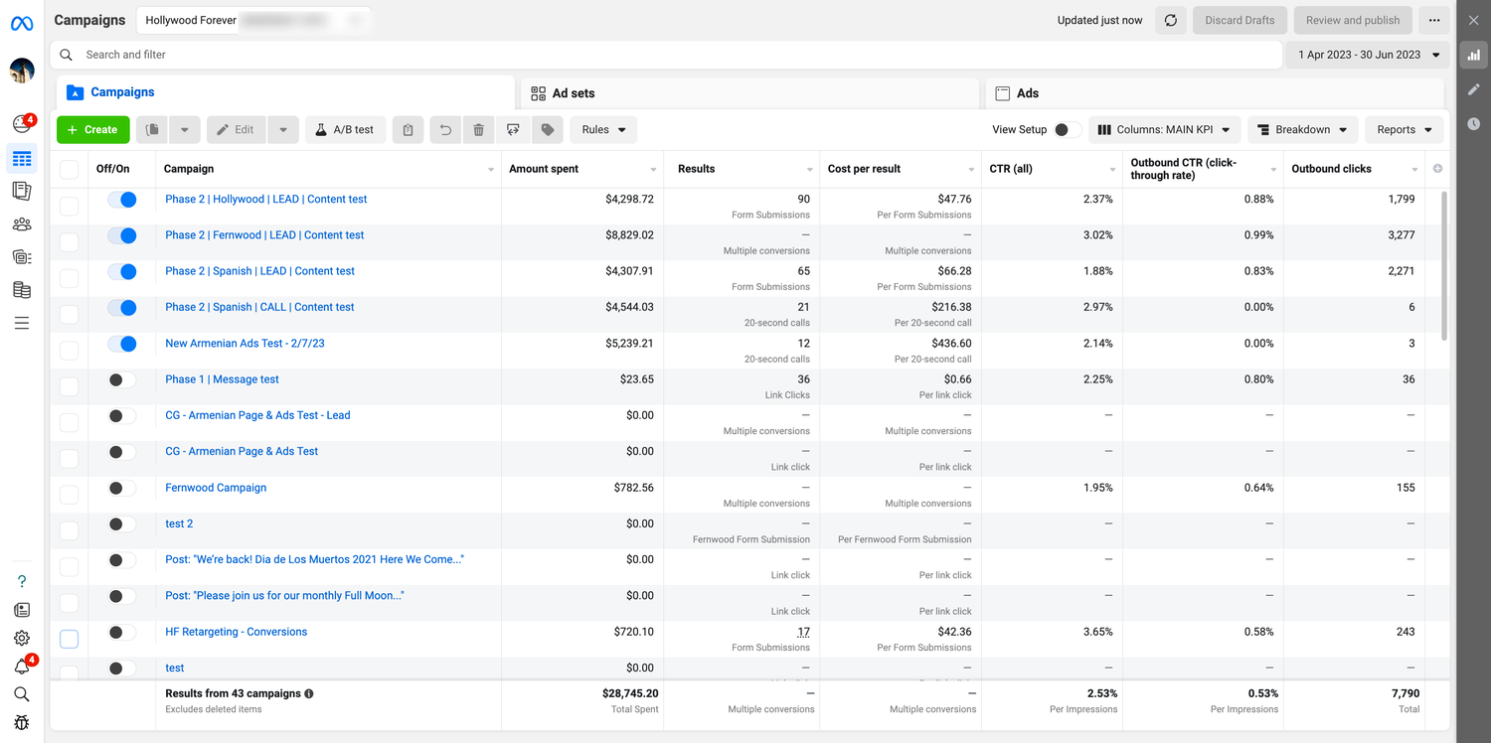Expand the Edit dropdown arrow
Image resolution: width=1491 pixels, height=743 pixels.
[x=283, y=129]
